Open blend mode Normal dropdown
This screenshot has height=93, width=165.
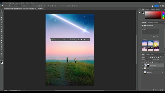click(x=147, y=60)
